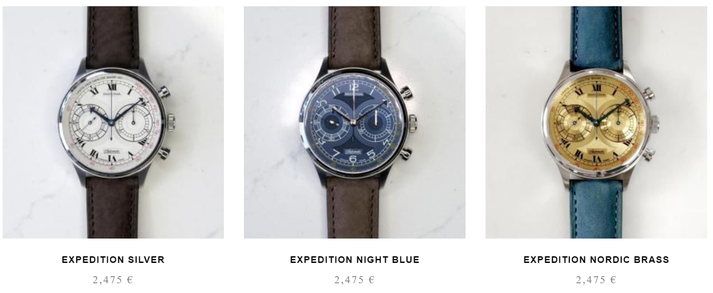
Task: Open the Expedition Silver watch photo
Action: coord(113,122)
